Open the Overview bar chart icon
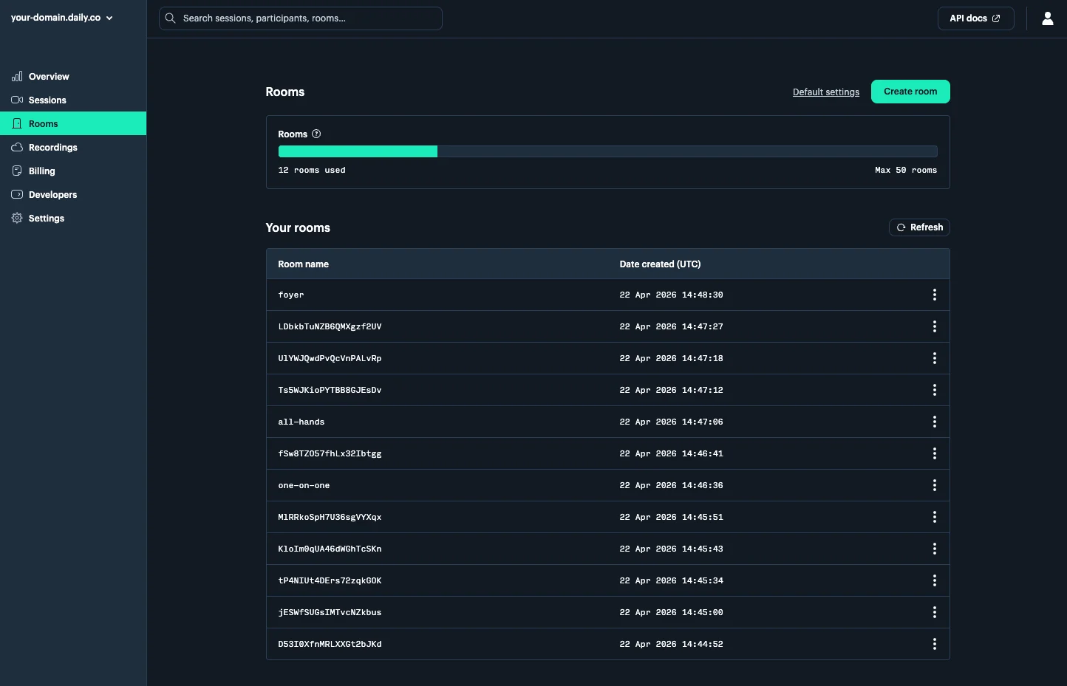The image size is (1067, 686). [17, 76]
